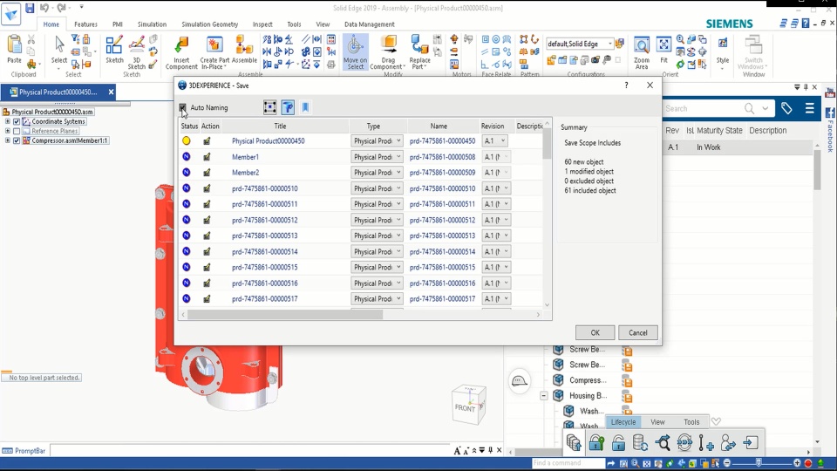Click the filter icon in Save dialog toolbar
The height and width of the screenshot is (471, 837).
(288, 107)
